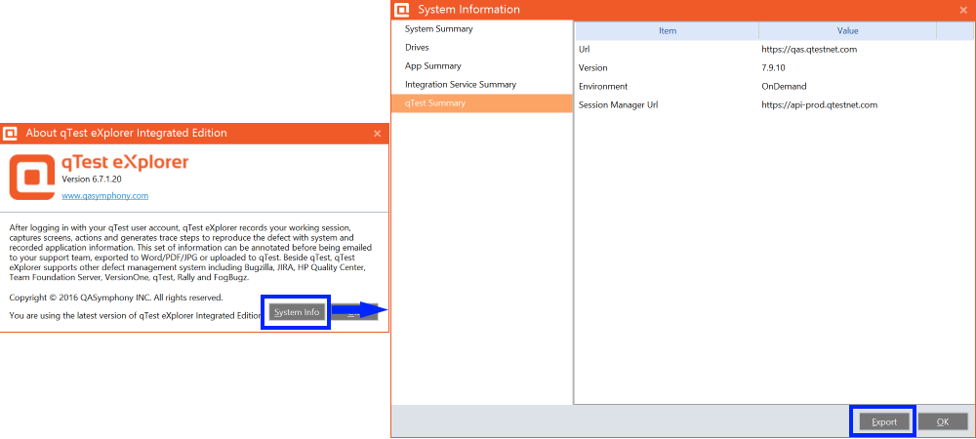Close the System Information window
Viewport: 976px width, 439px height.
pos(963,10)
